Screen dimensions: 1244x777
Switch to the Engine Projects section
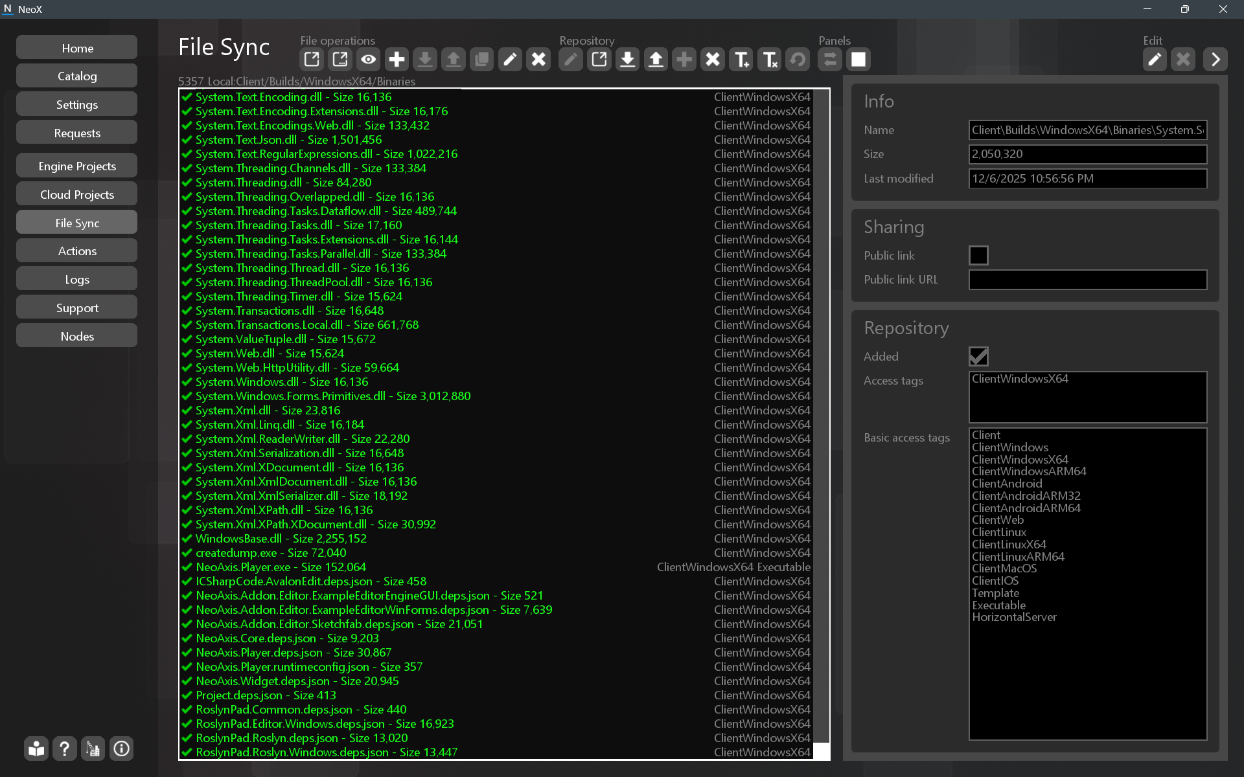[x=76, y=166]
